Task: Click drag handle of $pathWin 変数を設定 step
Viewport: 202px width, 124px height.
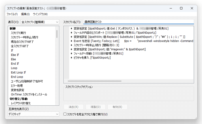Action: pos(71,37)
